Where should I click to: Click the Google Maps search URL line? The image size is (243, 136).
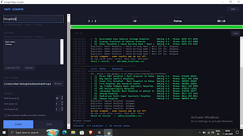pos(128,74)
